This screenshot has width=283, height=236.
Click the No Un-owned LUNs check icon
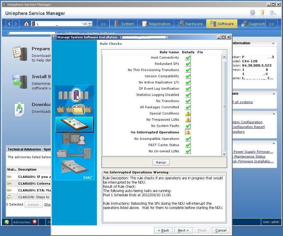coord(188,151)
